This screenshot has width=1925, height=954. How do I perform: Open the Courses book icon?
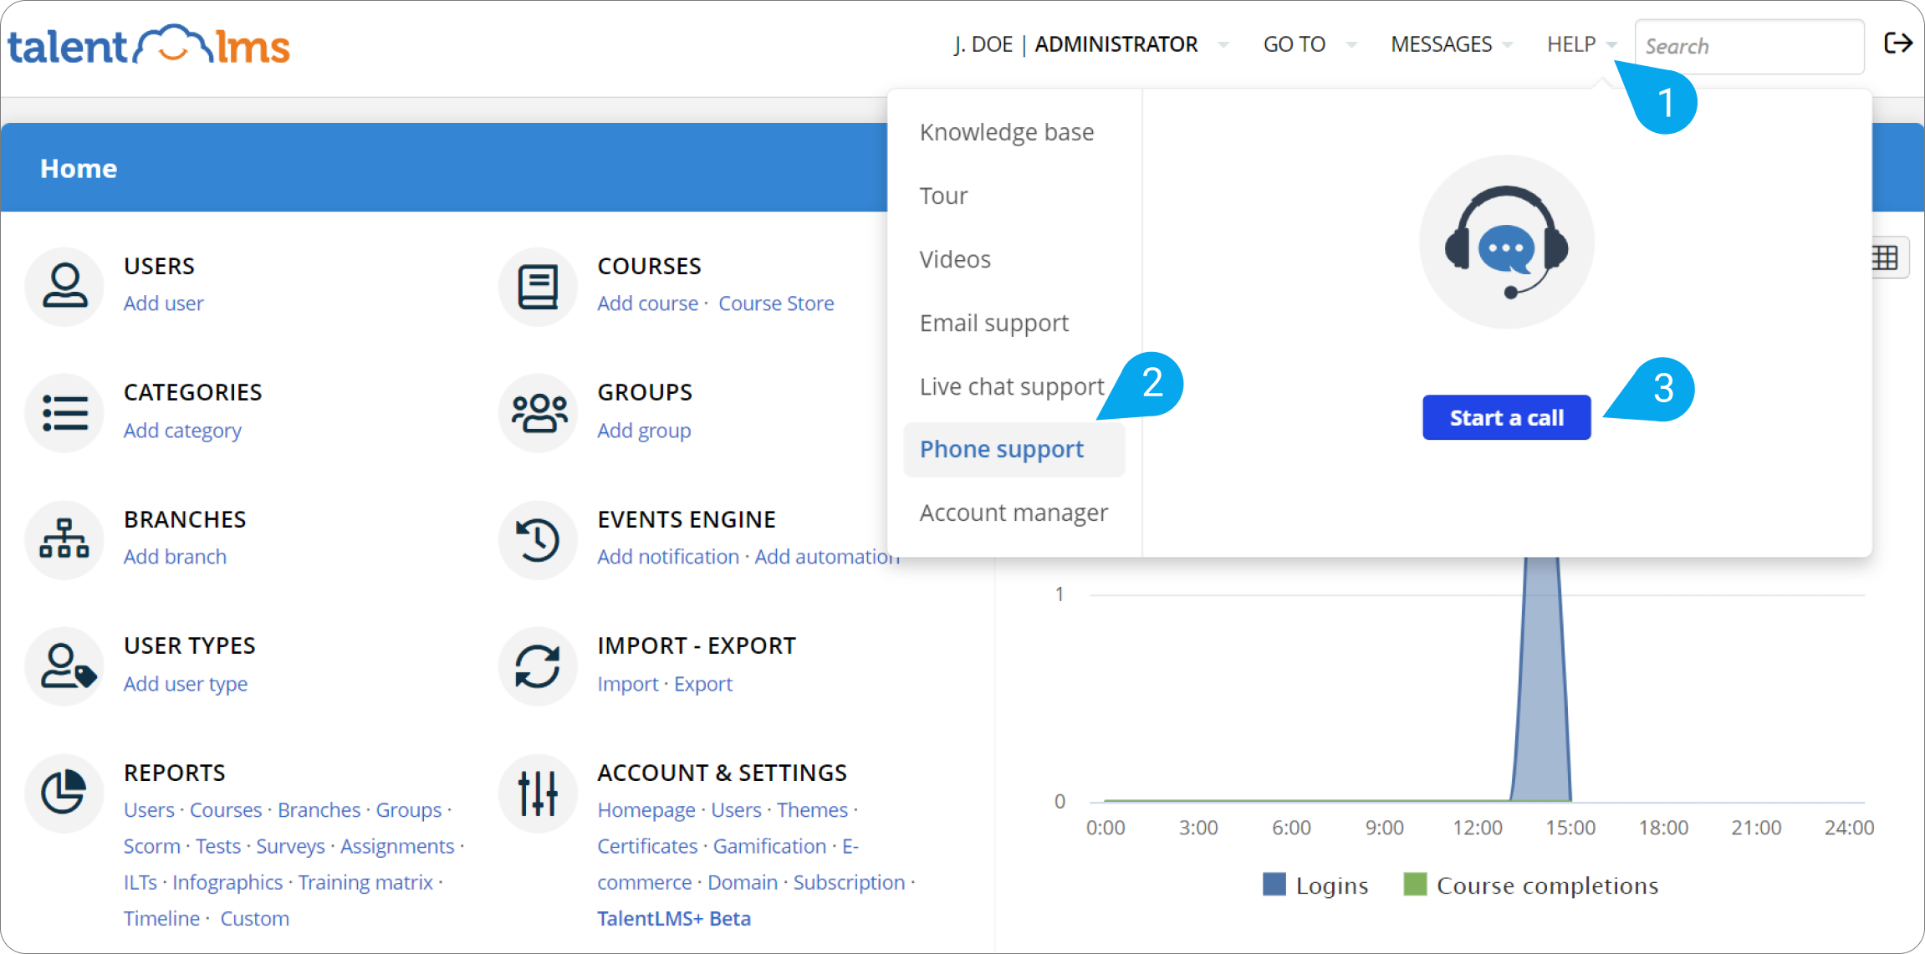538,286
